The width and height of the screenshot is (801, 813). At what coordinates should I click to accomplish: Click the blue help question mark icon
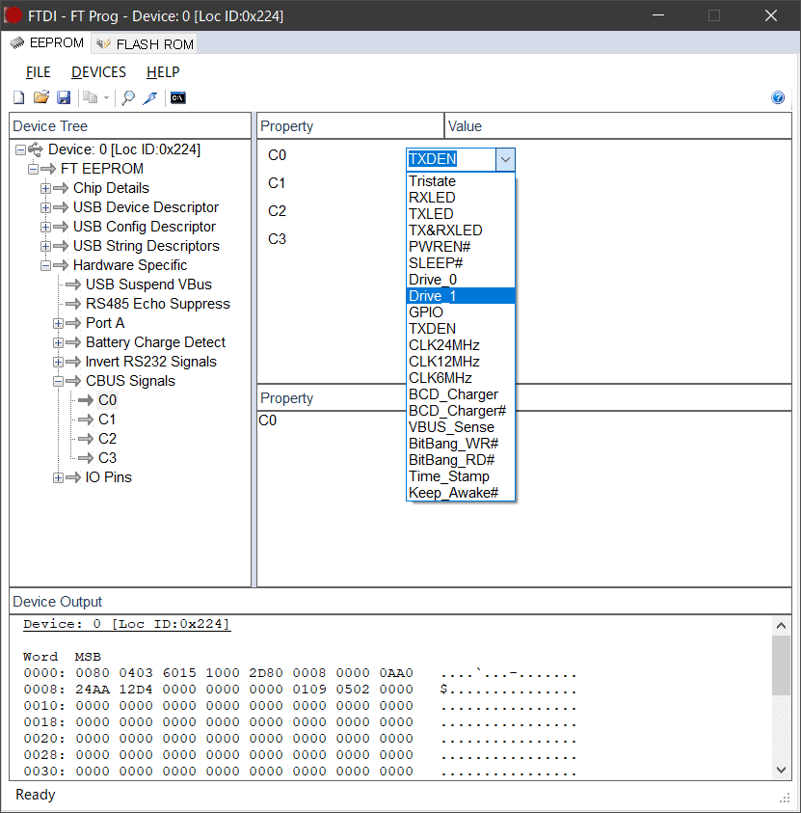(778, 97)
